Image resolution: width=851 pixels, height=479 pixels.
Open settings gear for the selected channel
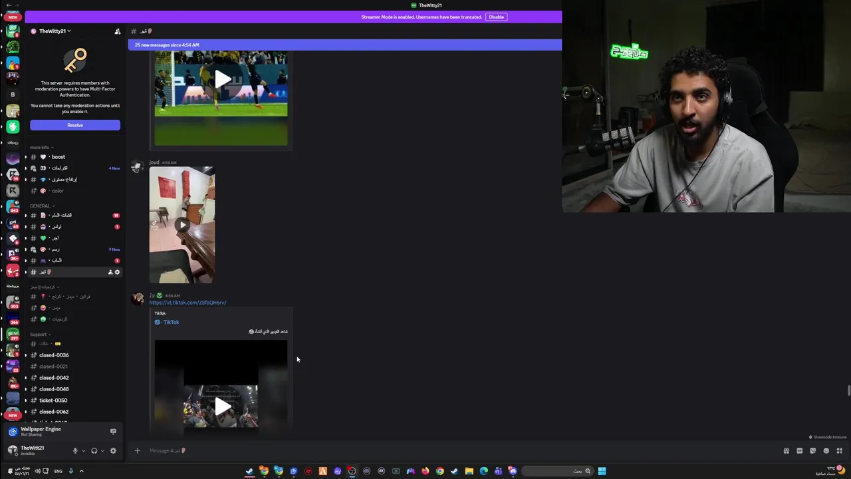[118, 272]
